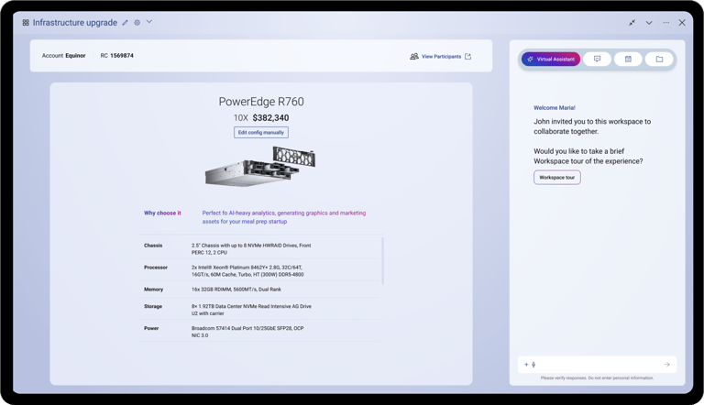Close the Infrastructure upgrade workspace
The image size is (704, 405).
tap(682, 23)
